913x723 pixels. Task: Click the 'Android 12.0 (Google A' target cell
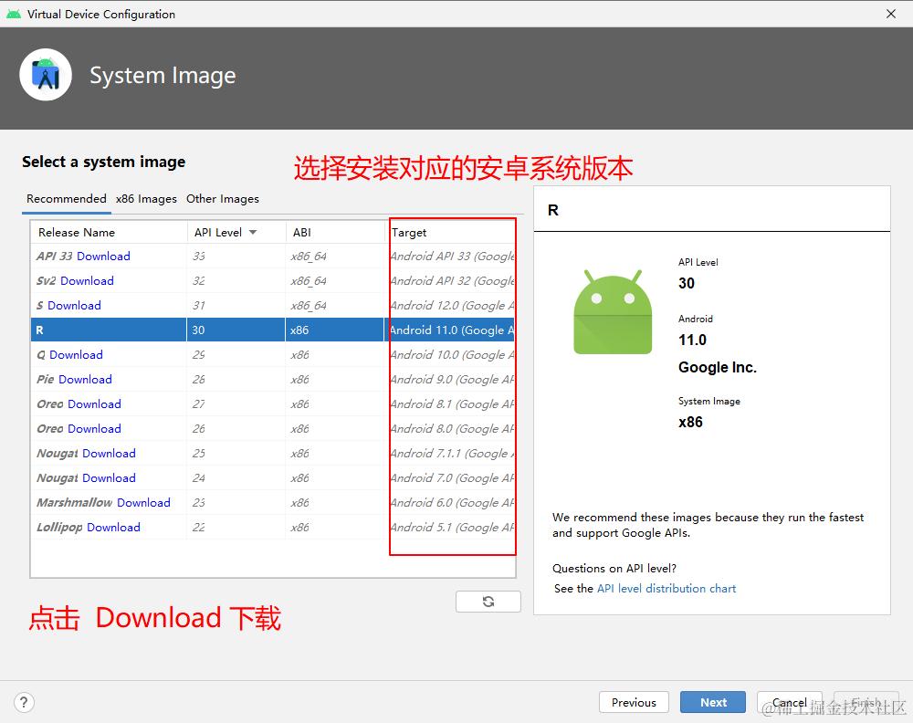coord(449,306)
